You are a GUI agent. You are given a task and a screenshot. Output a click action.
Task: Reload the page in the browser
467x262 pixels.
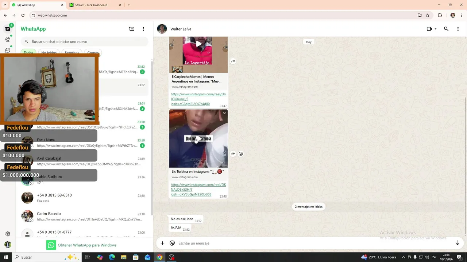tap(23, 15)
